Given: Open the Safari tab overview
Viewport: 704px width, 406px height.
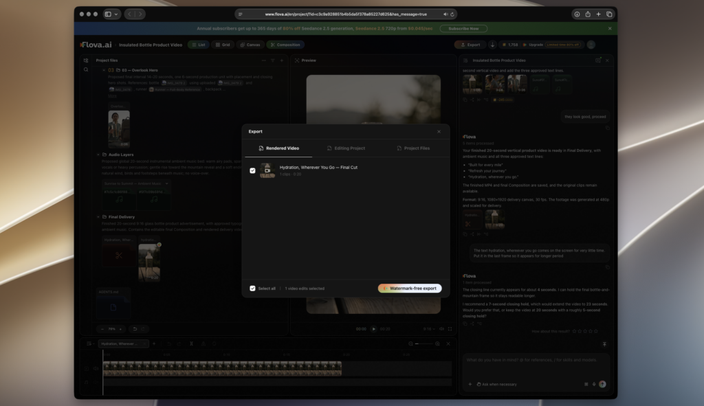Looking at the screenshot, I should point(609,14).
